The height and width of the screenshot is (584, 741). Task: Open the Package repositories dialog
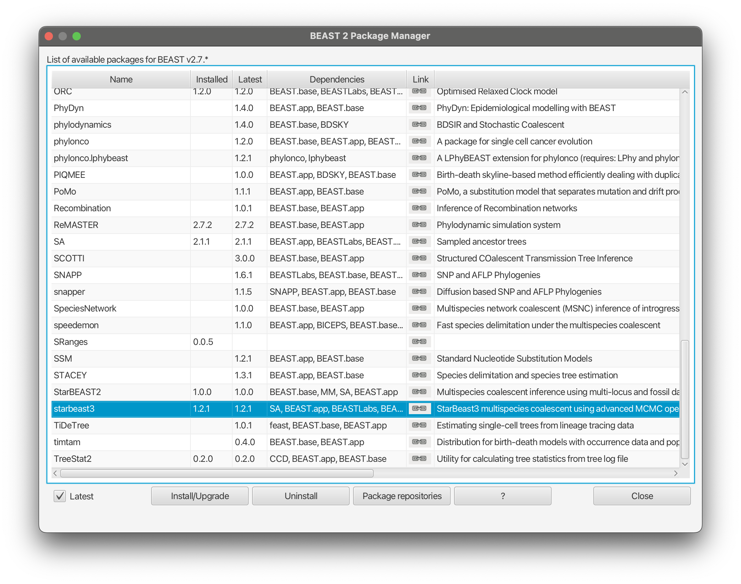click(401, 496)
